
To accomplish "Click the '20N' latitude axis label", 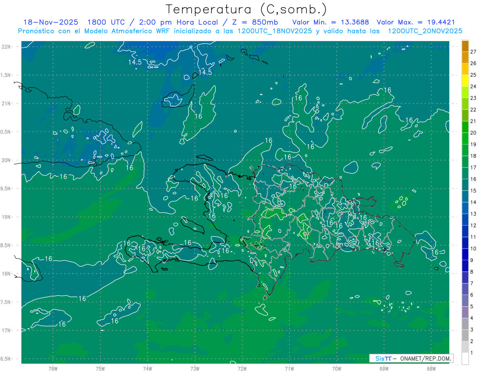I will [x=6, y=160].
